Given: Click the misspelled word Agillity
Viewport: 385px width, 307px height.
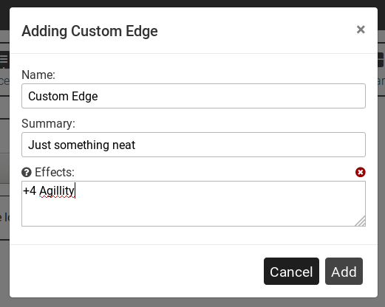Looking at the screenshot, I should tap(57, 191).
